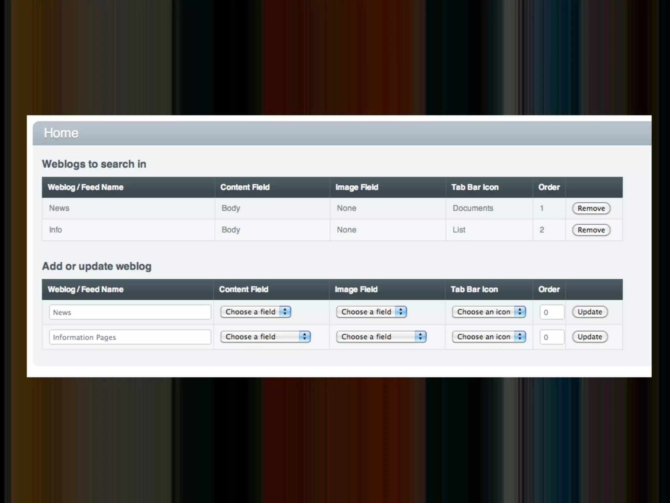Click the Info entry in weblogs list
Image resolution: width=670 pixels, height=503 pixels.
[x=56, y=230]
